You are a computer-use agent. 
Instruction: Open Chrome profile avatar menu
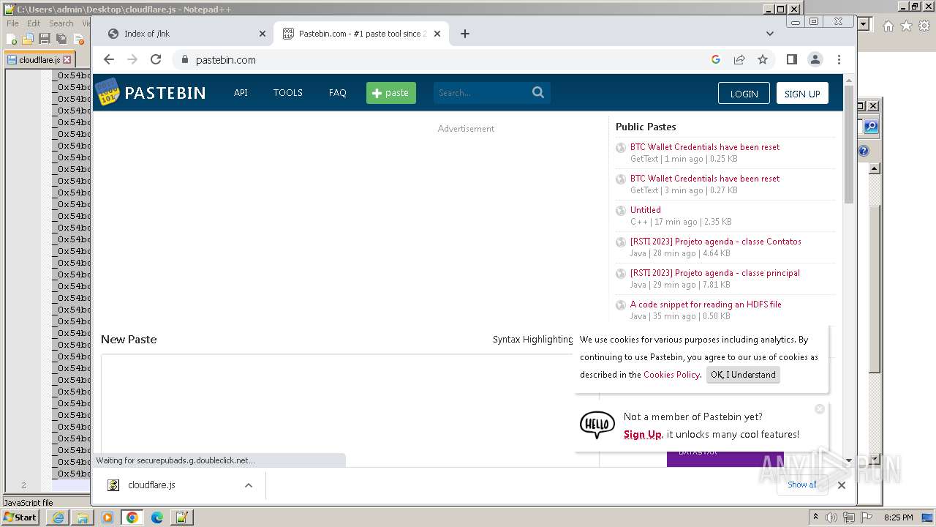click(815, 59)
